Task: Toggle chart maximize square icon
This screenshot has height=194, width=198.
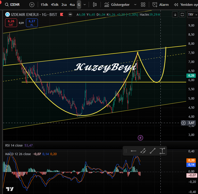Action: 182,15
